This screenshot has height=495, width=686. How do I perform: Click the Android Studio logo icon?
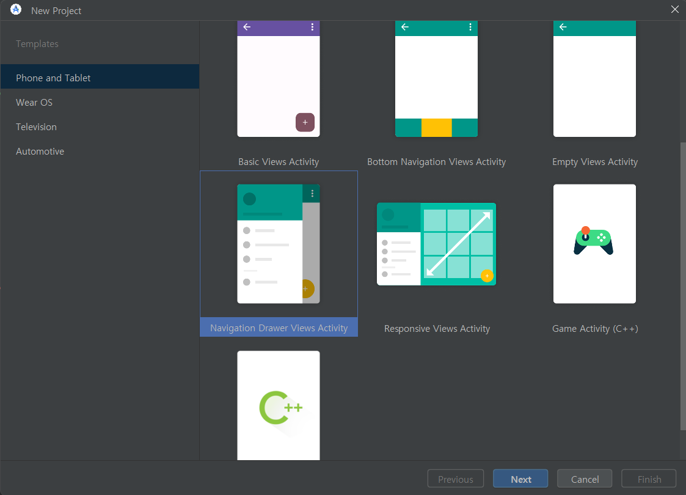(x=16, y=10)
